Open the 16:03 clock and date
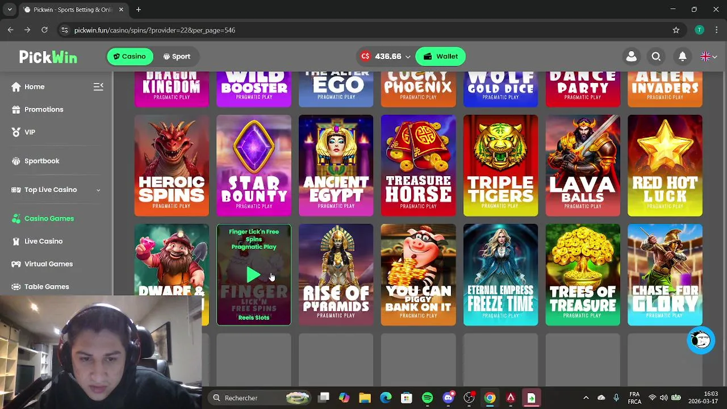This screenshot has height=409, width=727. click(704, 398)
